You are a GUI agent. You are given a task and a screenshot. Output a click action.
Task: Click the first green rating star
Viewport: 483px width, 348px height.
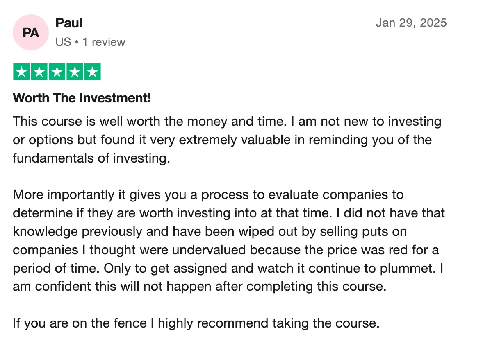(21, 72)
